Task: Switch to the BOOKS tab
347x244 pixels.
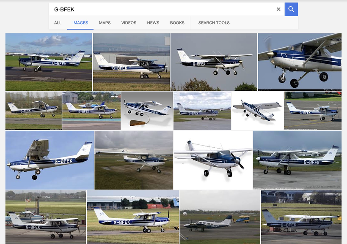Action: (x=177, y=23)
